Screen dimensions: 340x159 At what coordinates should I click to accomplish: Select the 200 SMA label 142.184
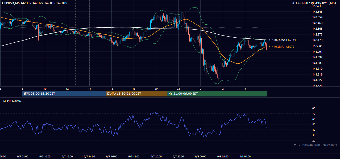(282, 40)
